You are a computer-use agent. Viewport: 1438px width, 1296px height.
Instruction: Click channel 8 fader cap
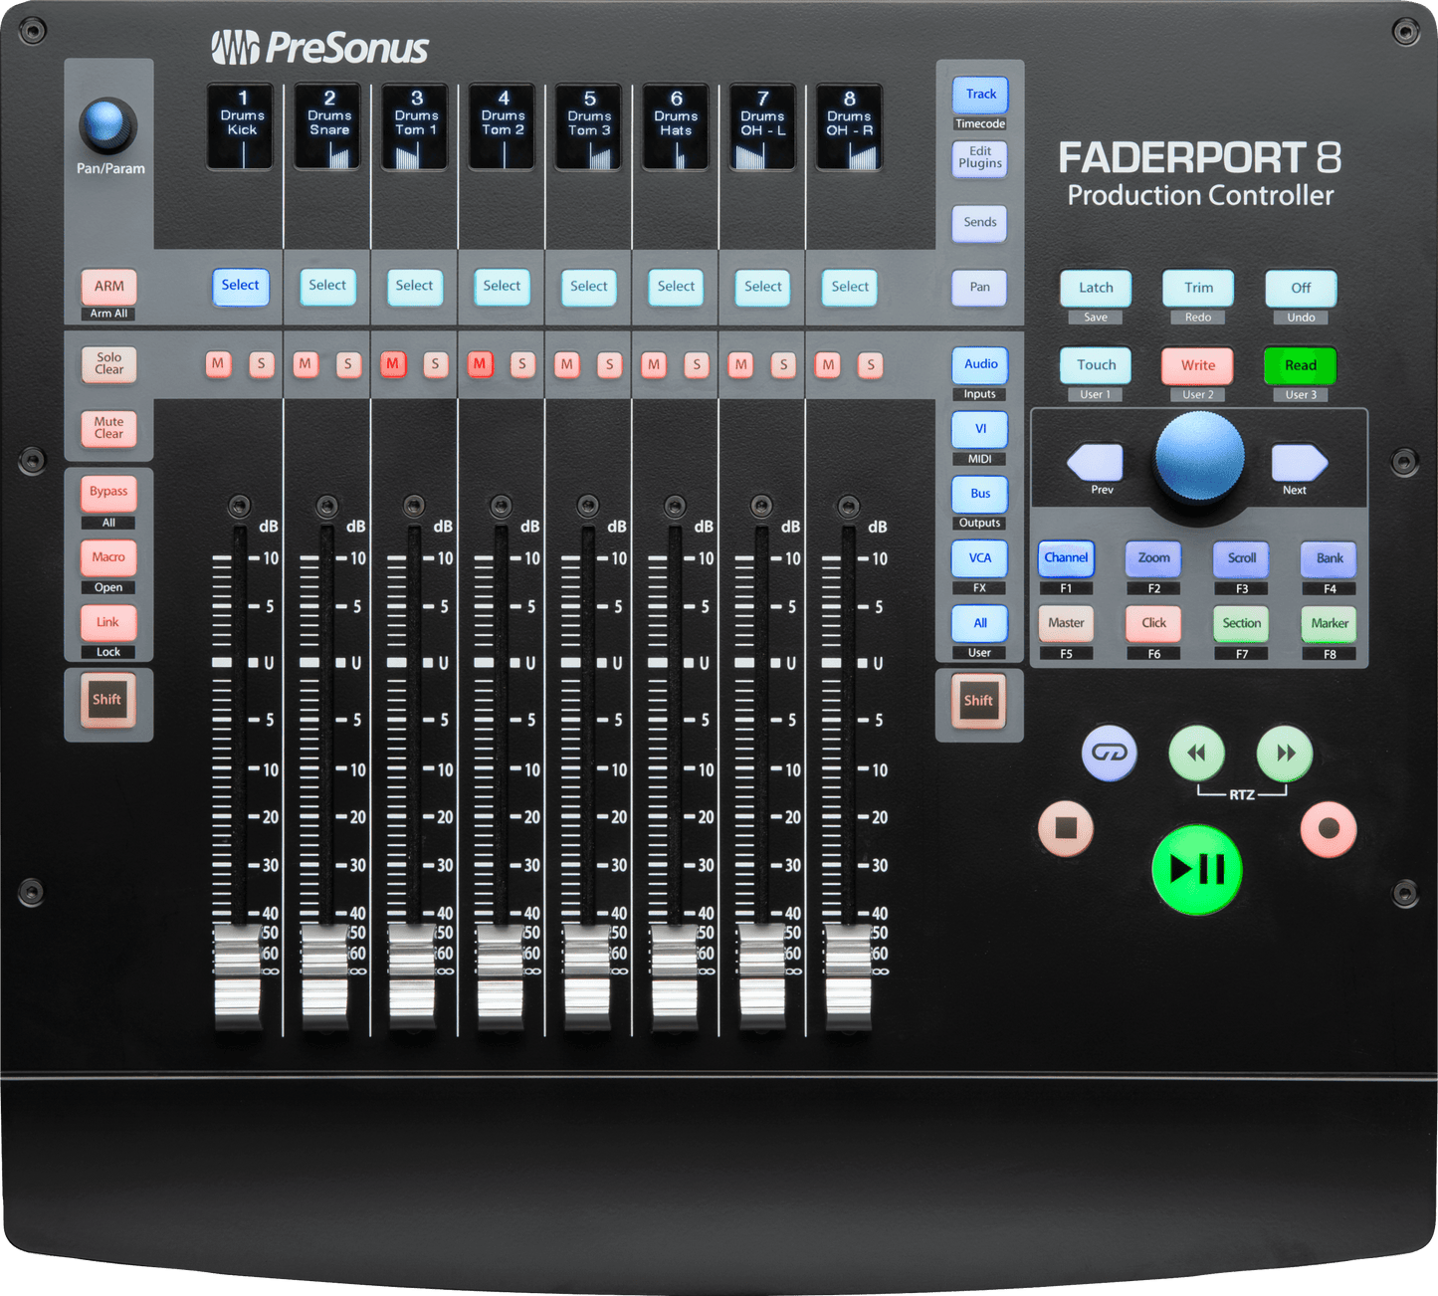click(x=849, y=975)
